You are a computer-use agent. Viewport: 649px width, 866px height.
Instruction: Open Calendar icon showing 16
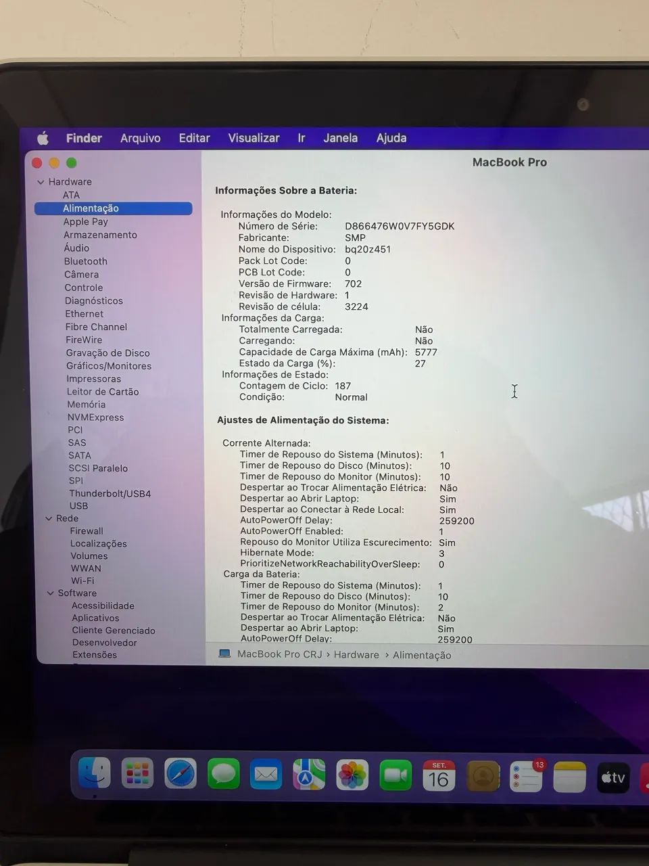click(439, 776)
